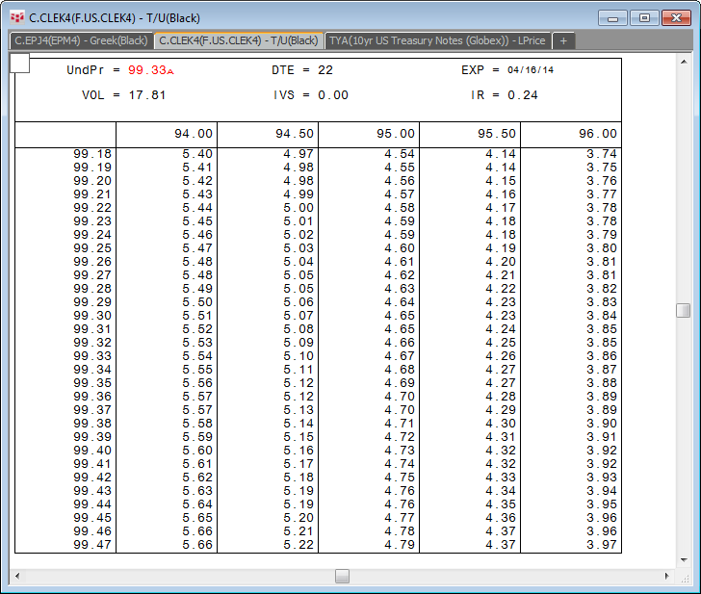Select the C.CLEK4 T/U(Black) tab
This screenshot has width=701, height=594.
(238, 40)
